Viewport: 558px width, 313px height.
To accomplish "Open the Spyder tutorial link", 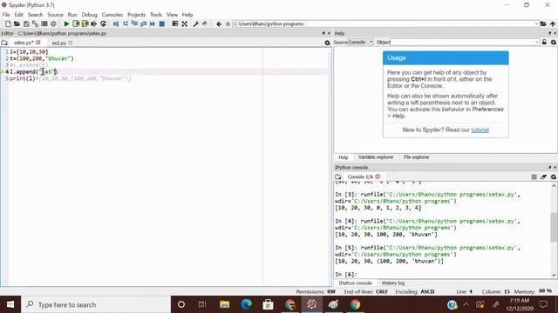I will point(480,130).
